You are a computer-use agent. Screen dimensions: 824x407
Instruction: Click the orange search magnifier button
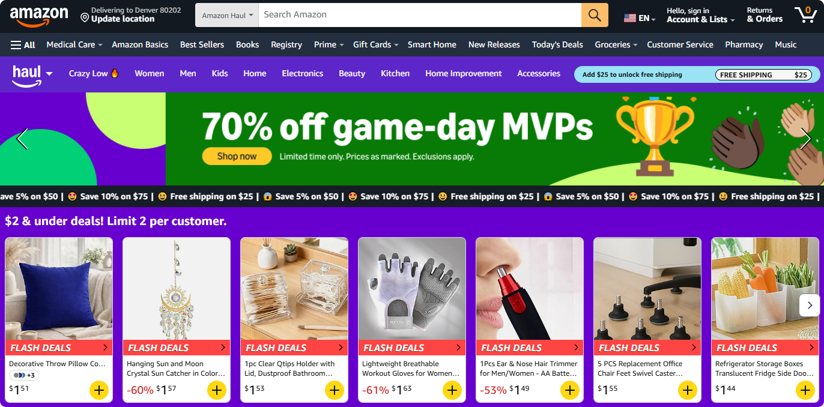[595, 15]
